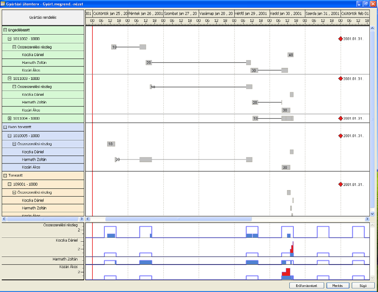Select the deadline diamond of order 1011003

(340, 79)
